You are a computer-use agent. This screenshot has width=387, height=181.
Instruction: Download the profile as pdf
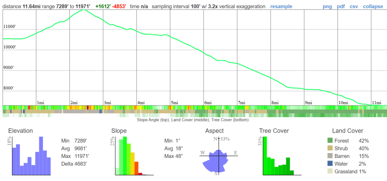341,6
